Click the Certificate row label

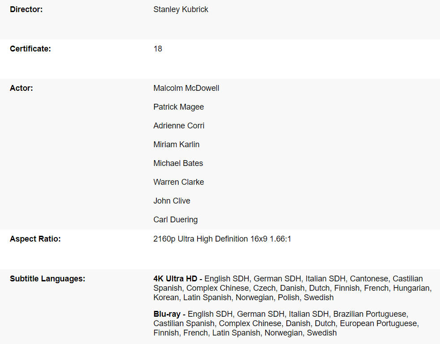click(30, 49)
